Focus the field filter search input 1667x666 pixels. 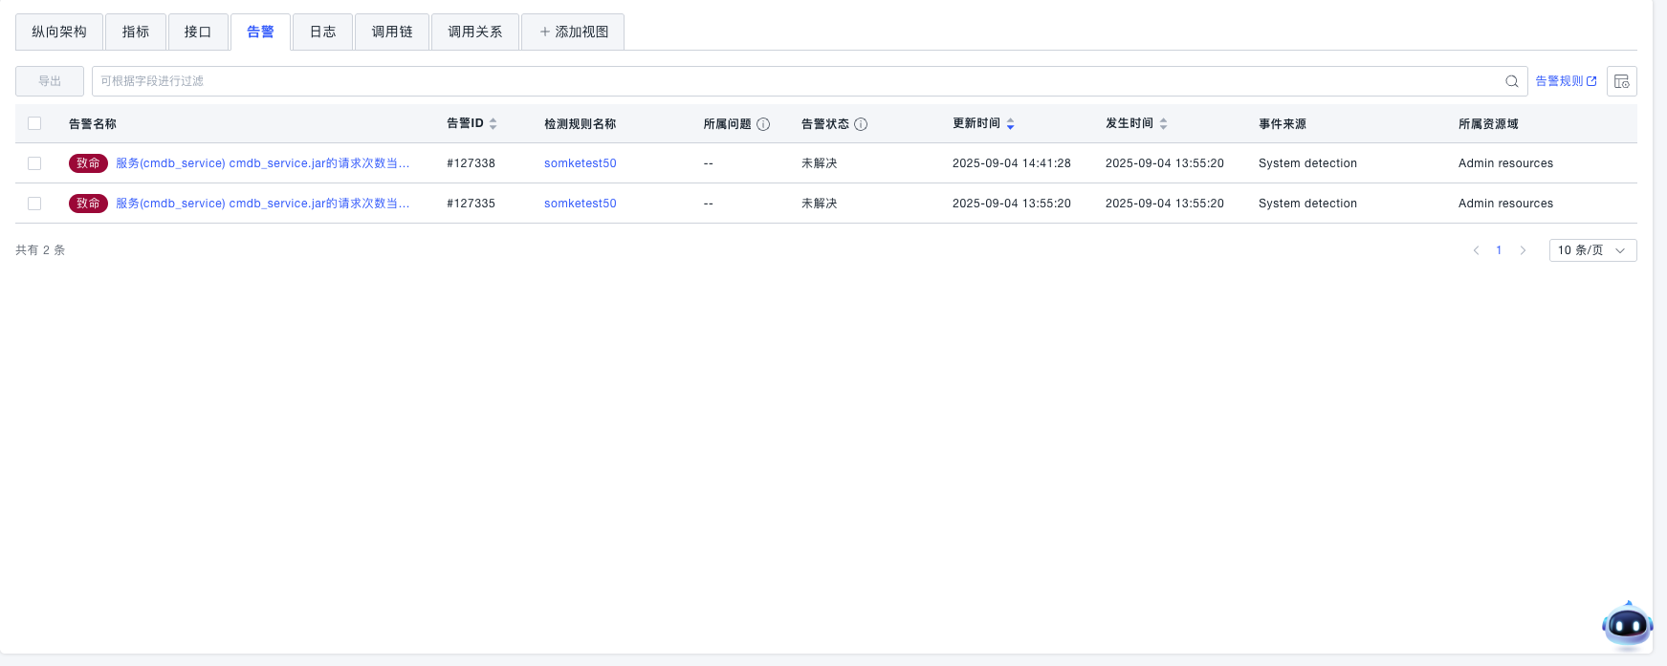pyautogui.click(x=794, y=81)
